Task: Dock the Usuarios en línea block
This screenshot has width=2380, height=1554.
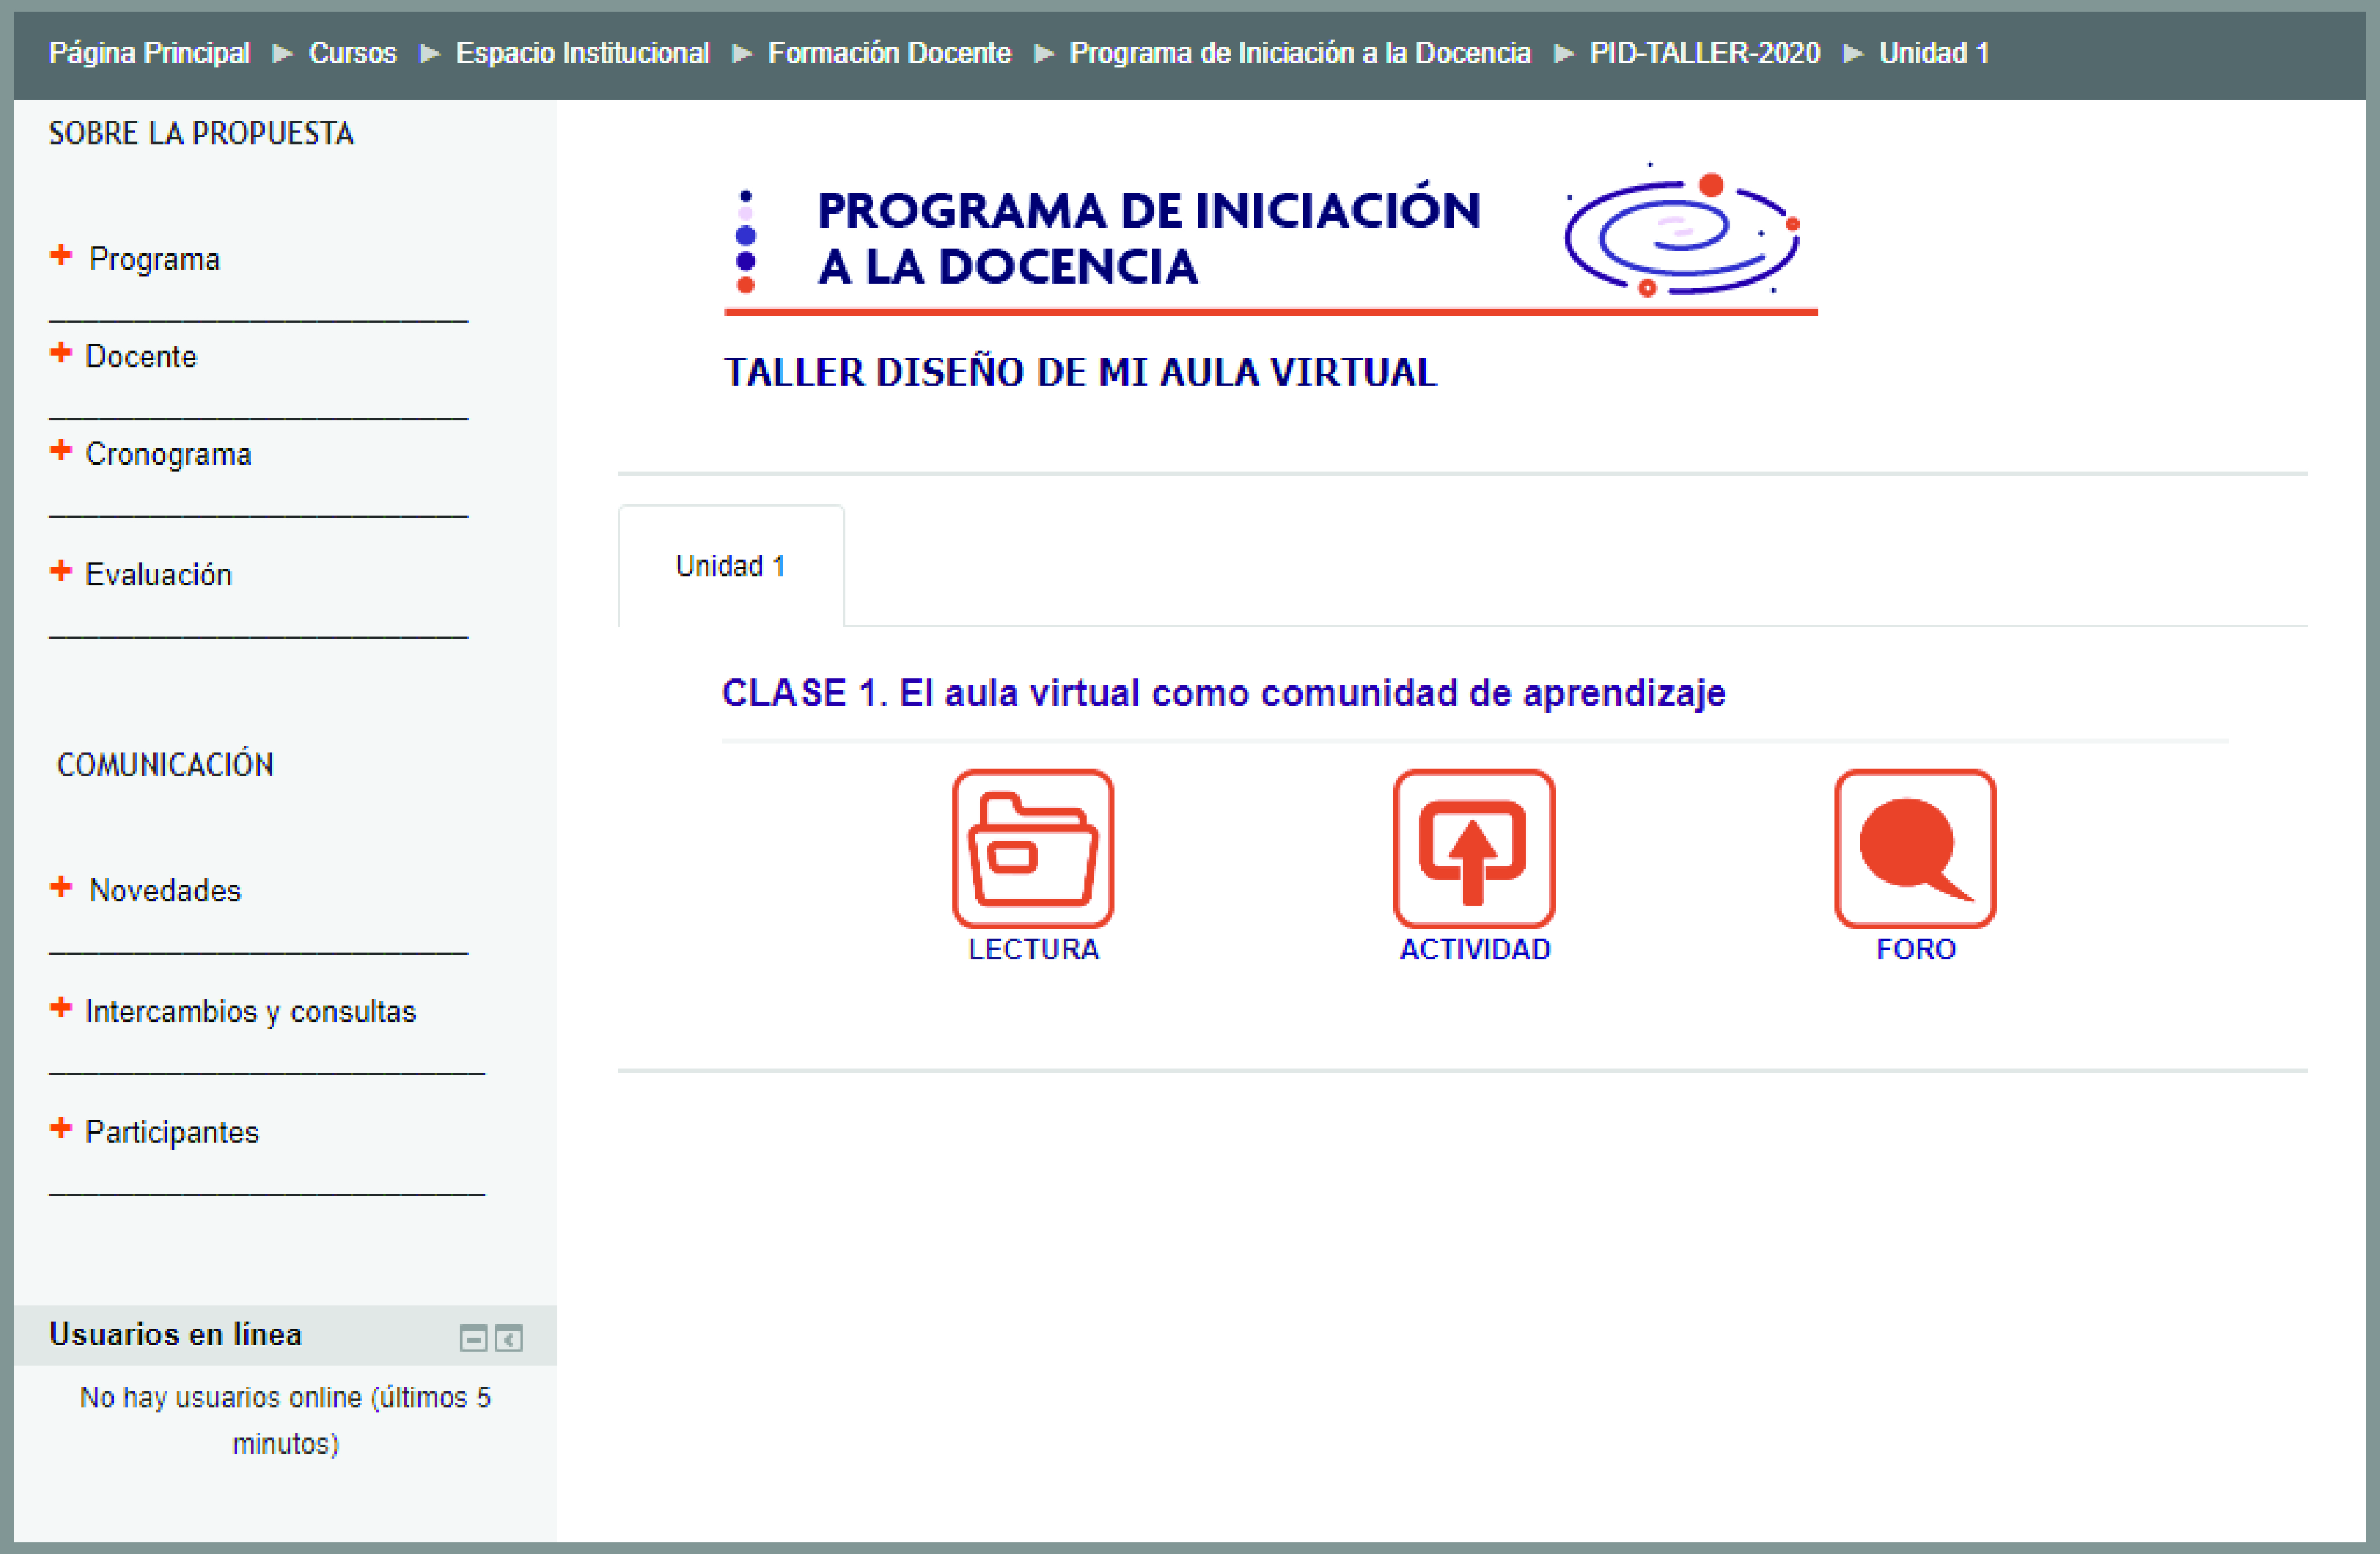Action: 509,1338
